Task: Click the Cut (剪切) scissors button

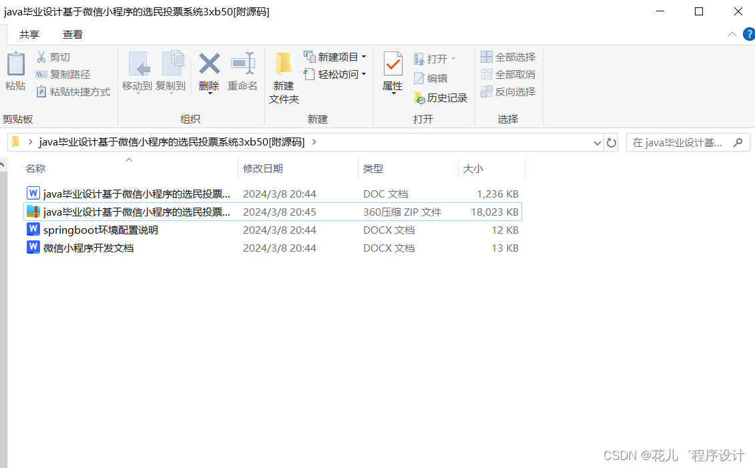Action: point(53,57)
